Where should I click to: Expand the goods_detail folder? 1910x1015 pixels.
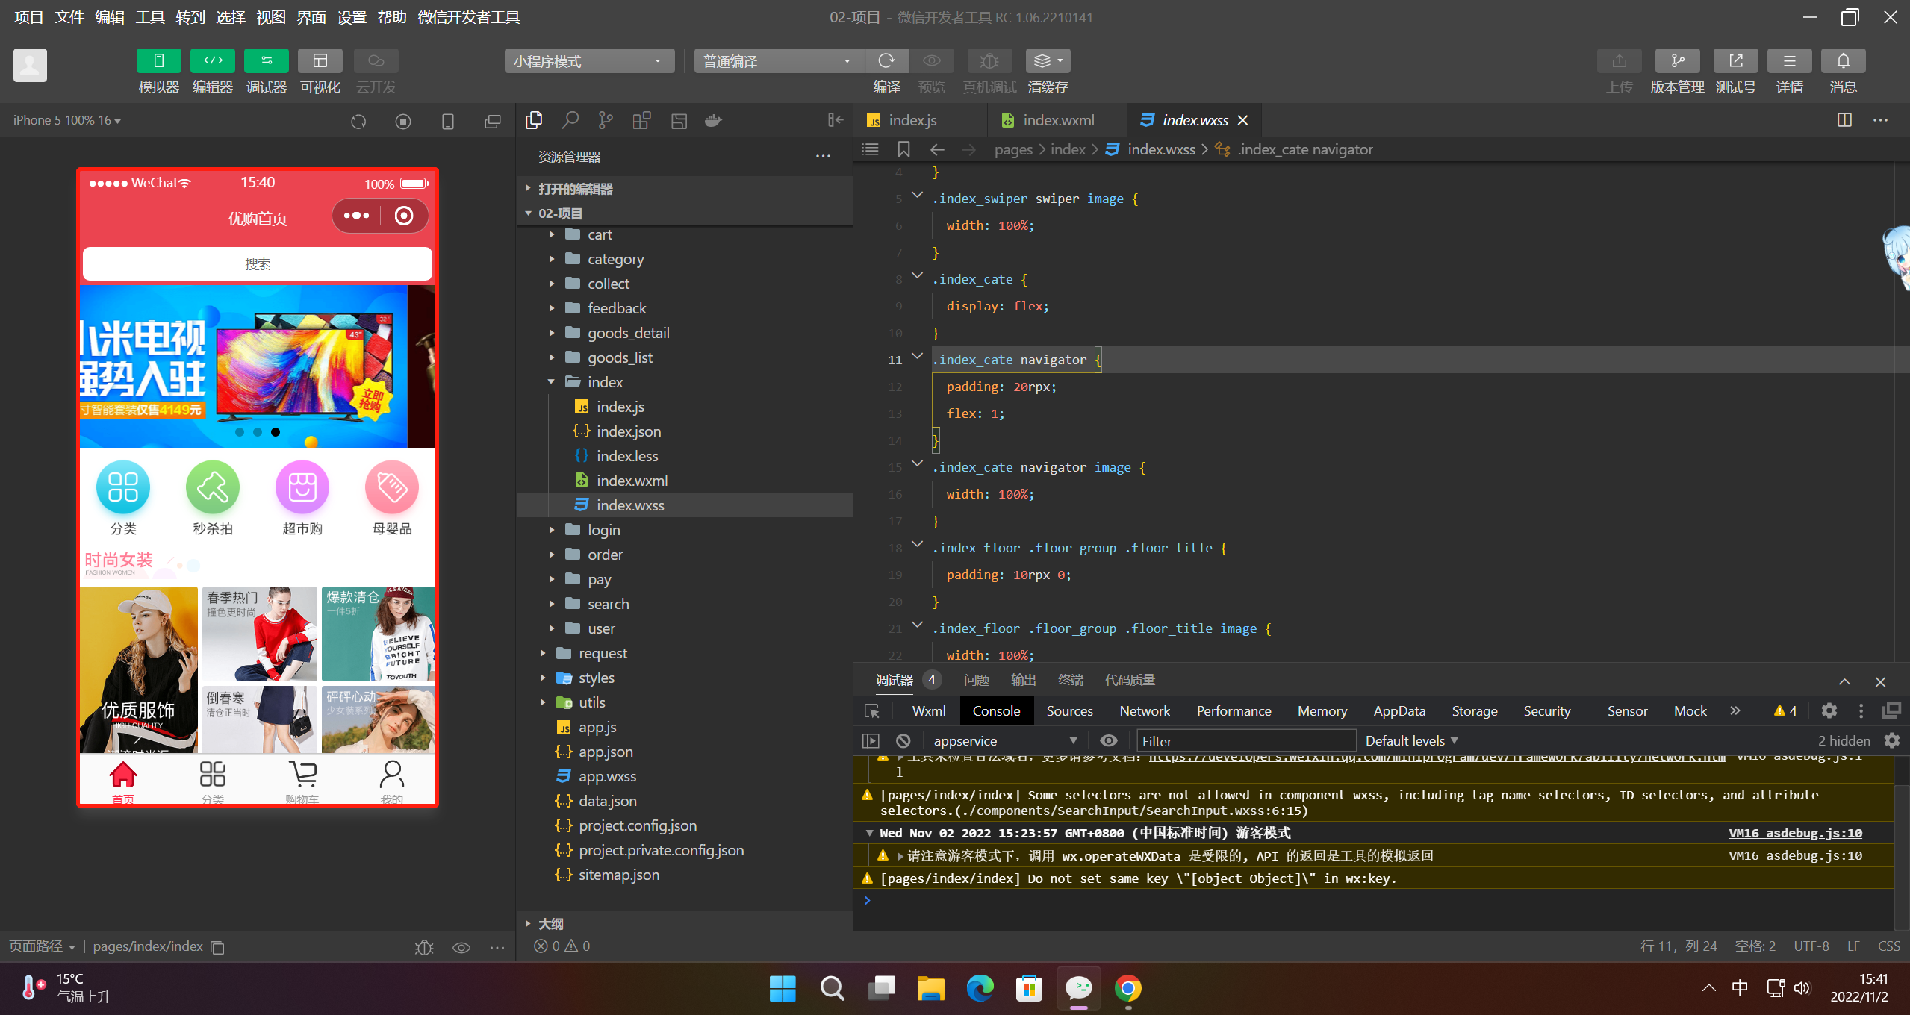627,333
